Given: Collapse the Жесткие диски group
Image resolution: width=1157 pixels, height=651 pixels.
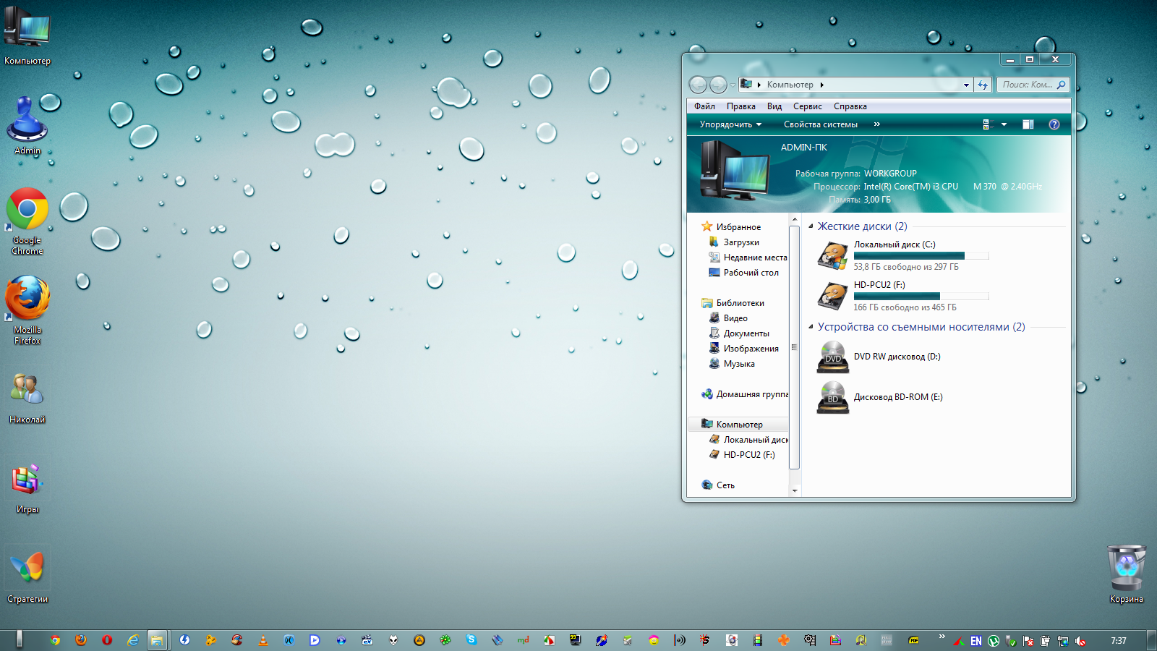Looking at the screenshot, I should [x=811, y=226].
